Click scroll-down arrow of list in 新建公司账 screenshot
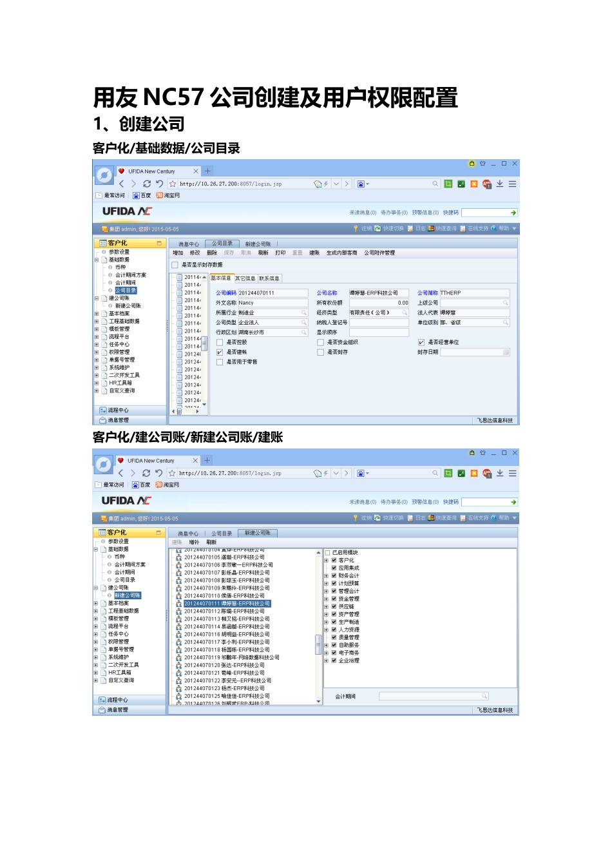This screenshot has width=612, height=866. pyautogui.click(x=318, y=702)
